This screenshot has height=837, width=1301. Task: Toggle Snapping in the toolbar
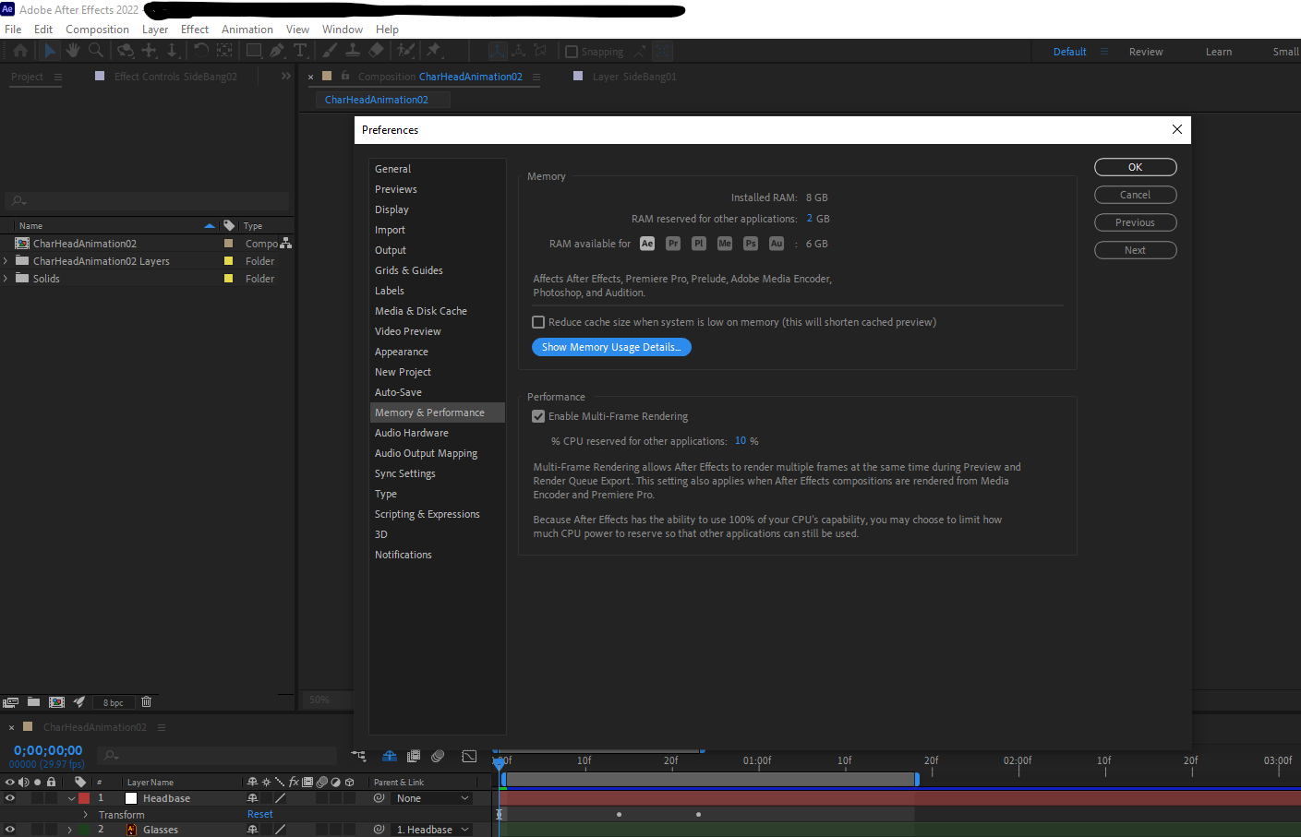569,51
